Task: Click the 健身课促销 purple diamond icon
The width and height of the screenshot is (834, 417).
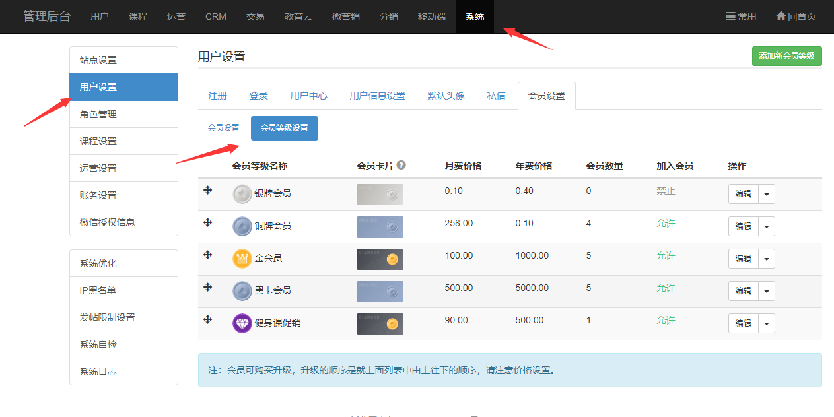Action: point(242,323)
